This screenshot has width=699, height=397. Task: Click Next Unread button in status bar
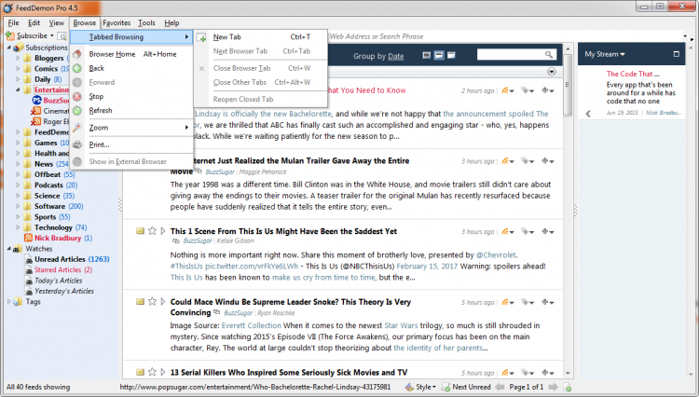pyautogui.click(x=466, y=387)
